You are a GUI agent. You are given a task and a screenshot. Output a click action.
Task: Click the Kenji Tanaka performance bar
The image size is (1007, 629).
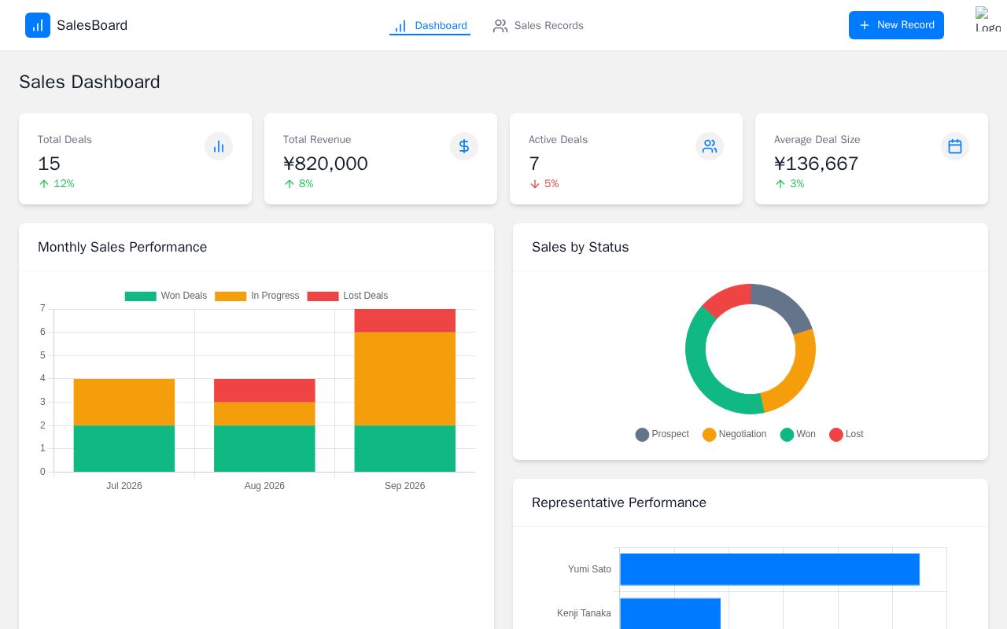(x=670, y=613)
